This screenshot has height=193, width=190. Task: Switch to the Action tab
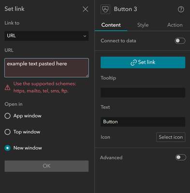175,25
